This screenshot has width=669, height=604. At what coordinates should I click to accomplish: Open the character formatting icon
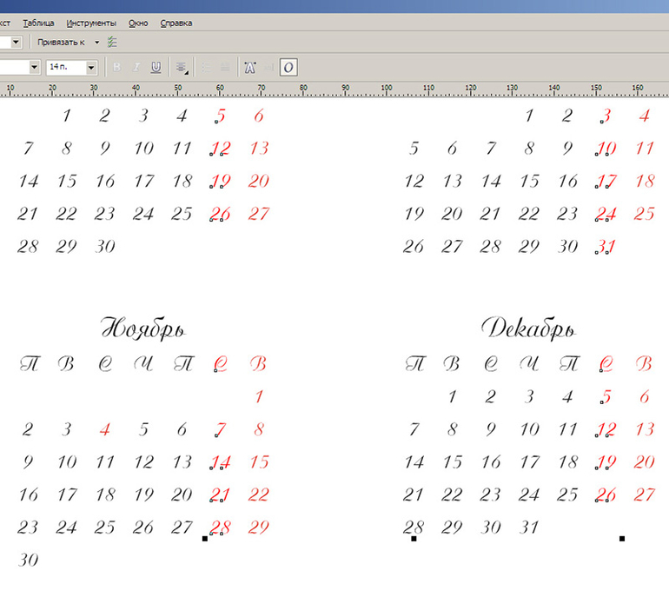[x=250, y=67]
